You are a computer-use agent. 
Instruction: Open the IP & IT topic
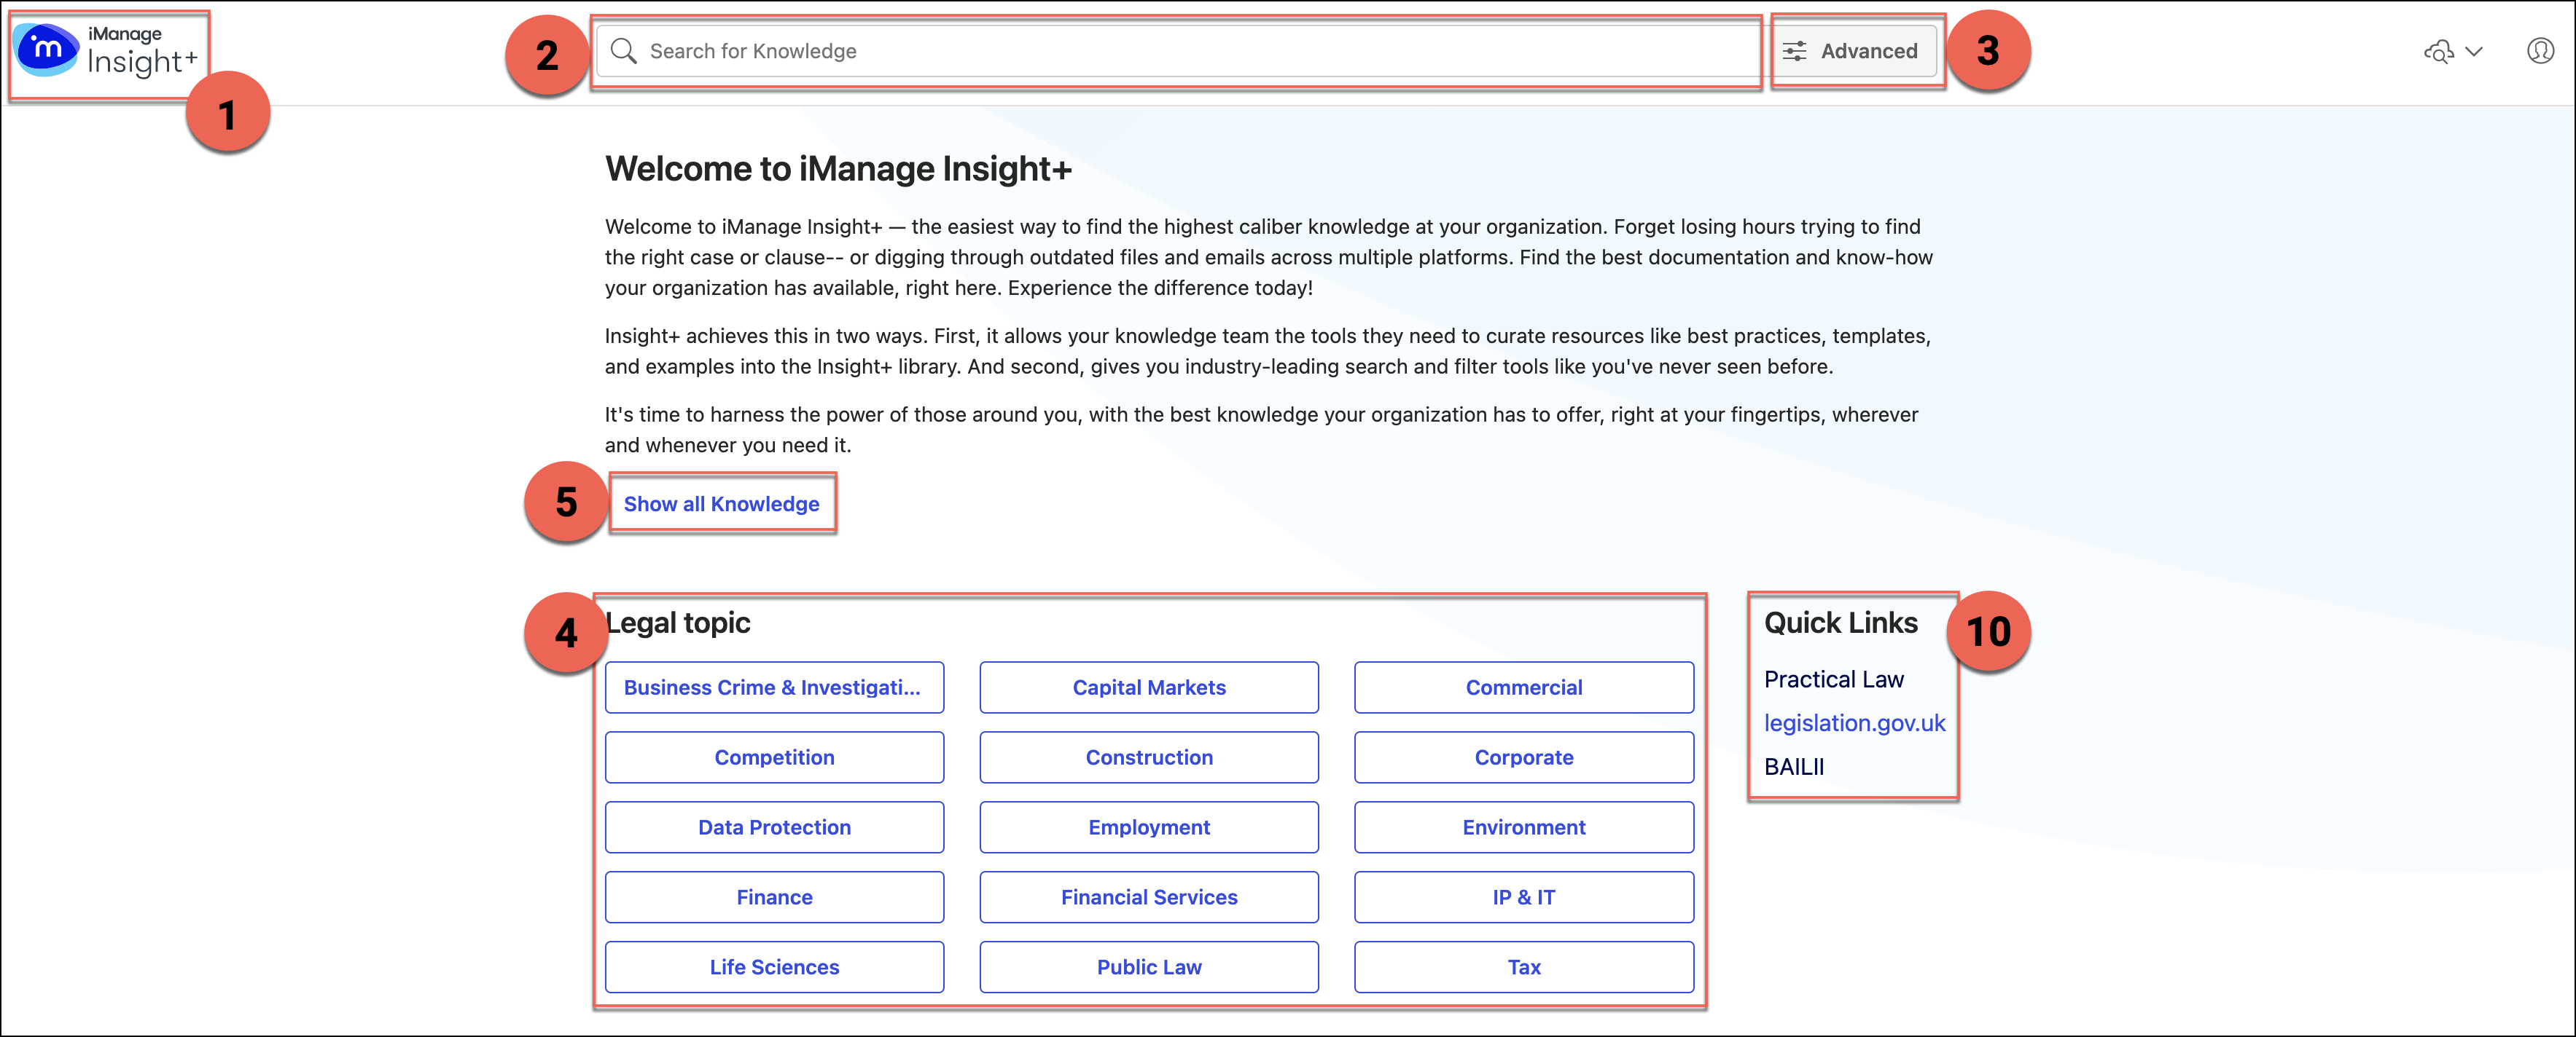pos(1523,897)
